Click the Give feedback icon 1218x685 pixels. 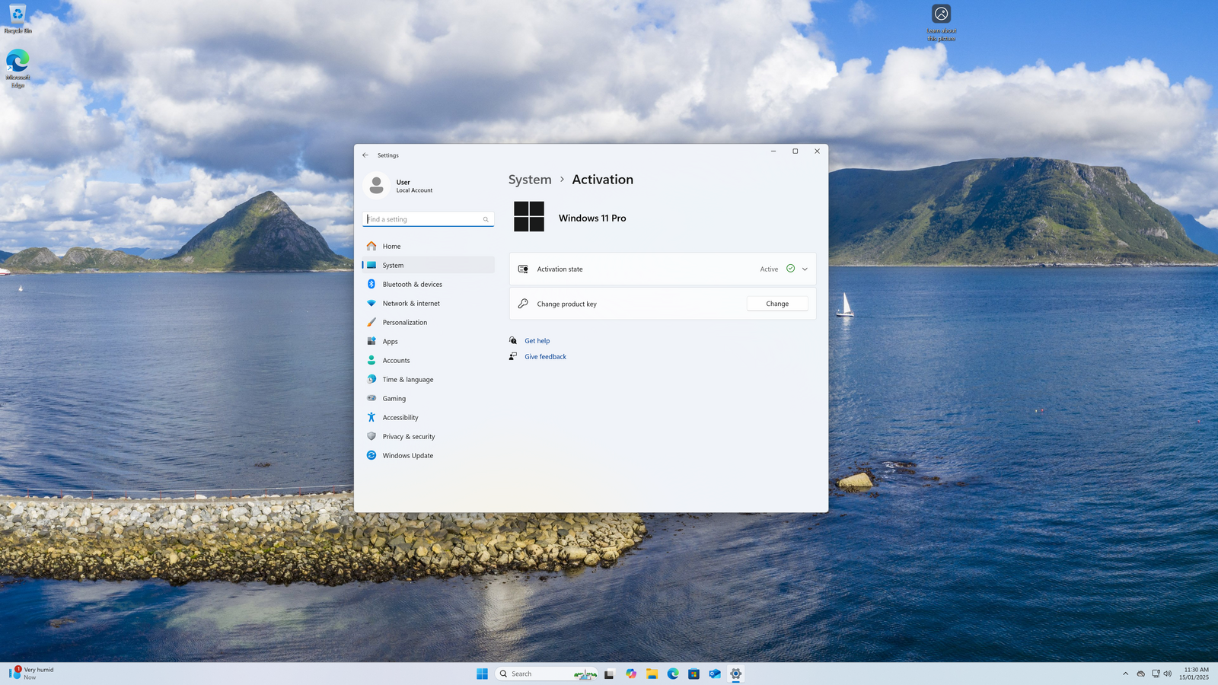point(513,356)
